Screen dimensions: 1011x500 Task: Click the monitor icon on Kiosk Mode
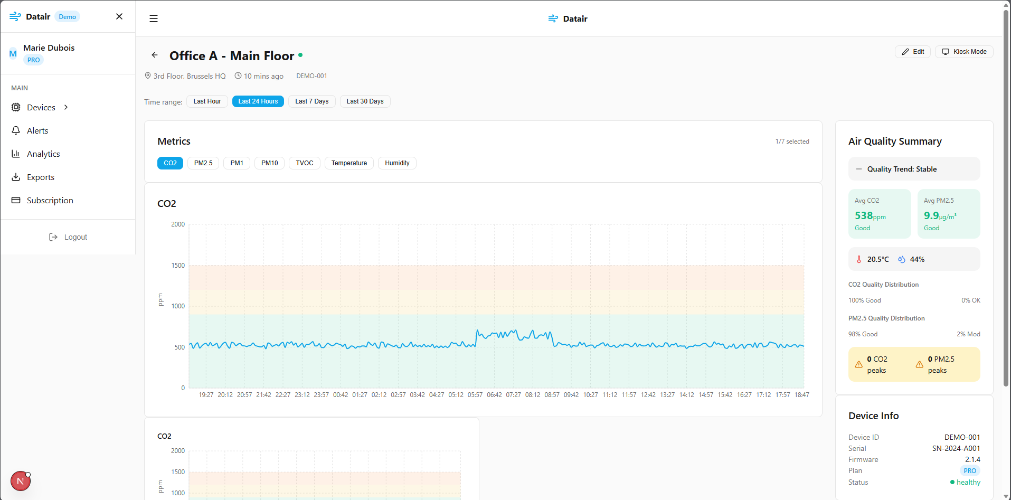click(946, 52)
